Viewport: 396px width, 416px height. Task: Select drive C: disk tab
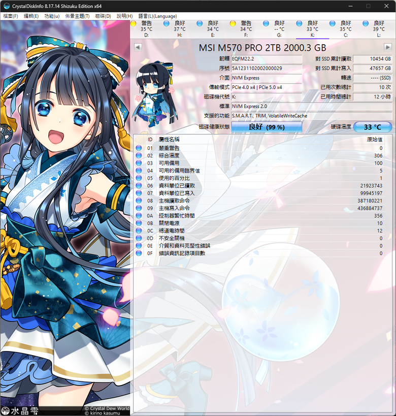(345, 29)
